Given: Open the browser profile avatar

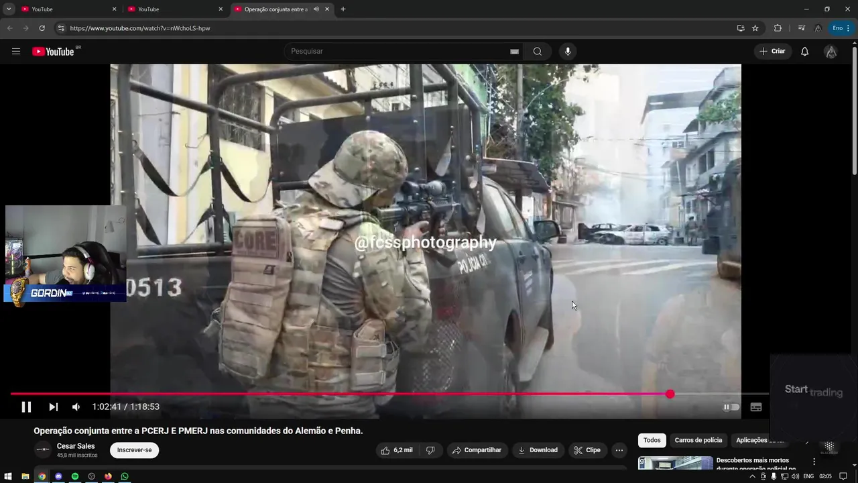Looking at the screenshot, I should [818, 28].
